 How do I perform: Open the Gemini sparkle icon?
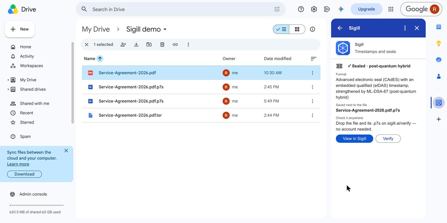[341, 9]
